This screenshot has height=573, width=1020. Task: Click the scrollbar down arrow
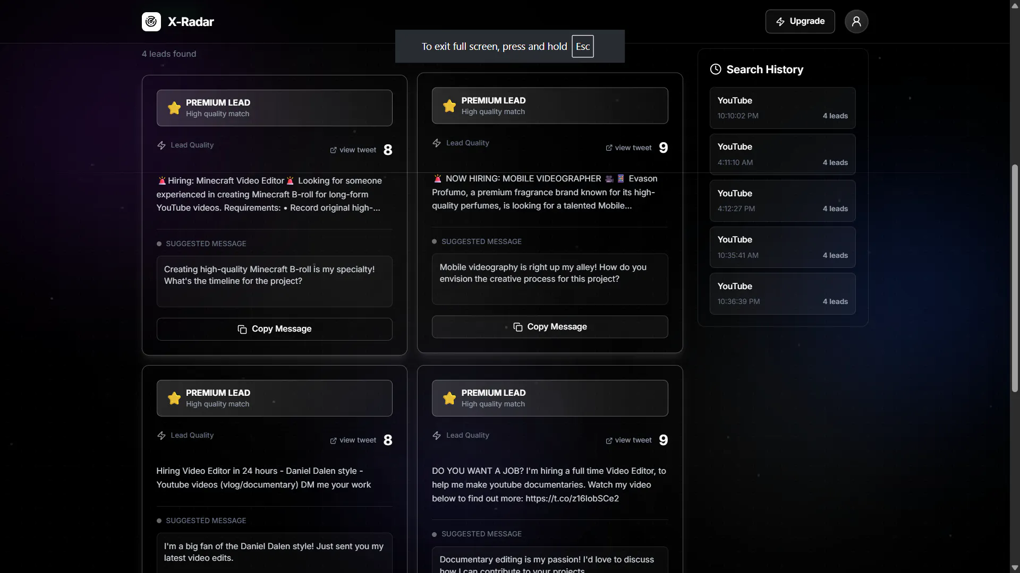coord(1015,568)
